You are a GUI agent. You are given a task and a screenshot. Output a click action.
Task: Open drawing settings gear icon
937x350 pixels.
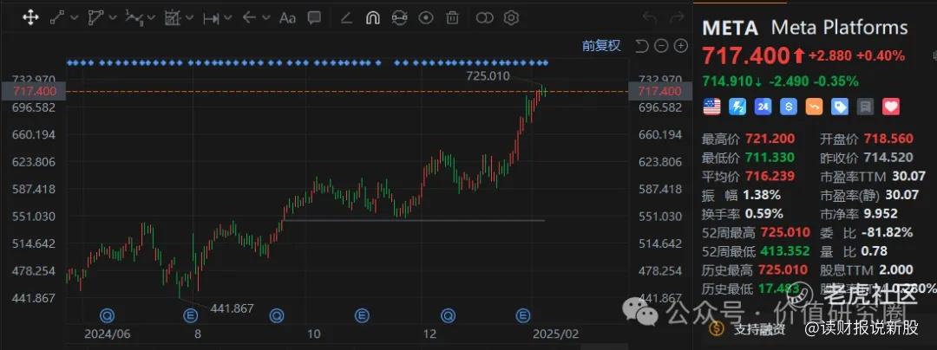[x=511, y=18]
